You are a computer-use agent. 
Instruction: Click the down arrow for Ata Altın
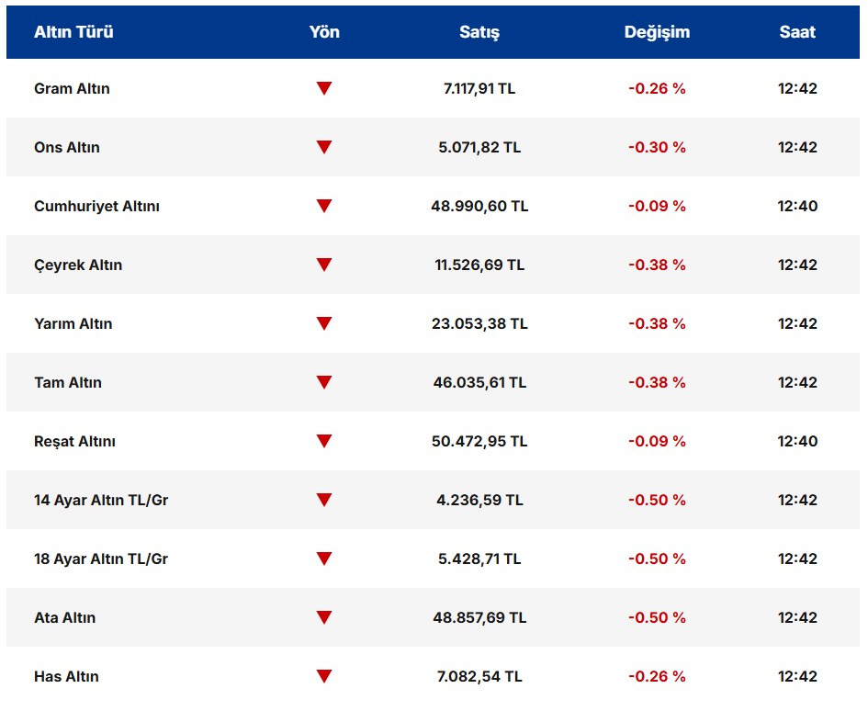point(323,617)
